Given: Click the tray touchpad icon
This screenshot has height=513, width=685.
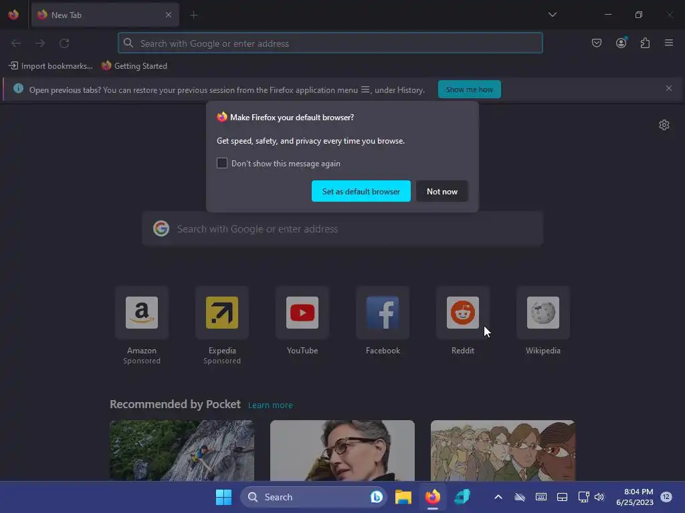Looking at the screenshot, I should (562, 497).
